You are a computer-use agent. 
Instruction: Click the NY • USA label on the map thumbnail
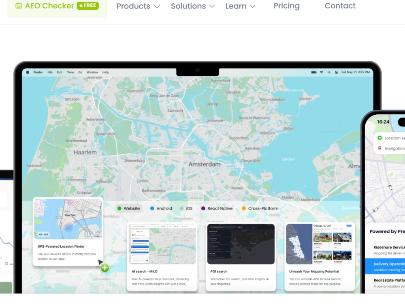pos(44,234)
